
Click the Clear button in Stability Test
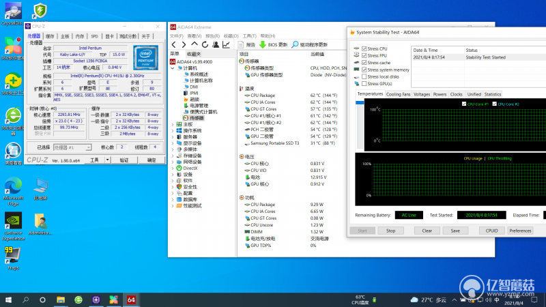pos(427,231)
